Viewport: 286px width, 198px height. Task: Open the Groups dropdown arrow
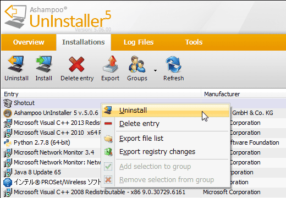[x=155, y=70]
